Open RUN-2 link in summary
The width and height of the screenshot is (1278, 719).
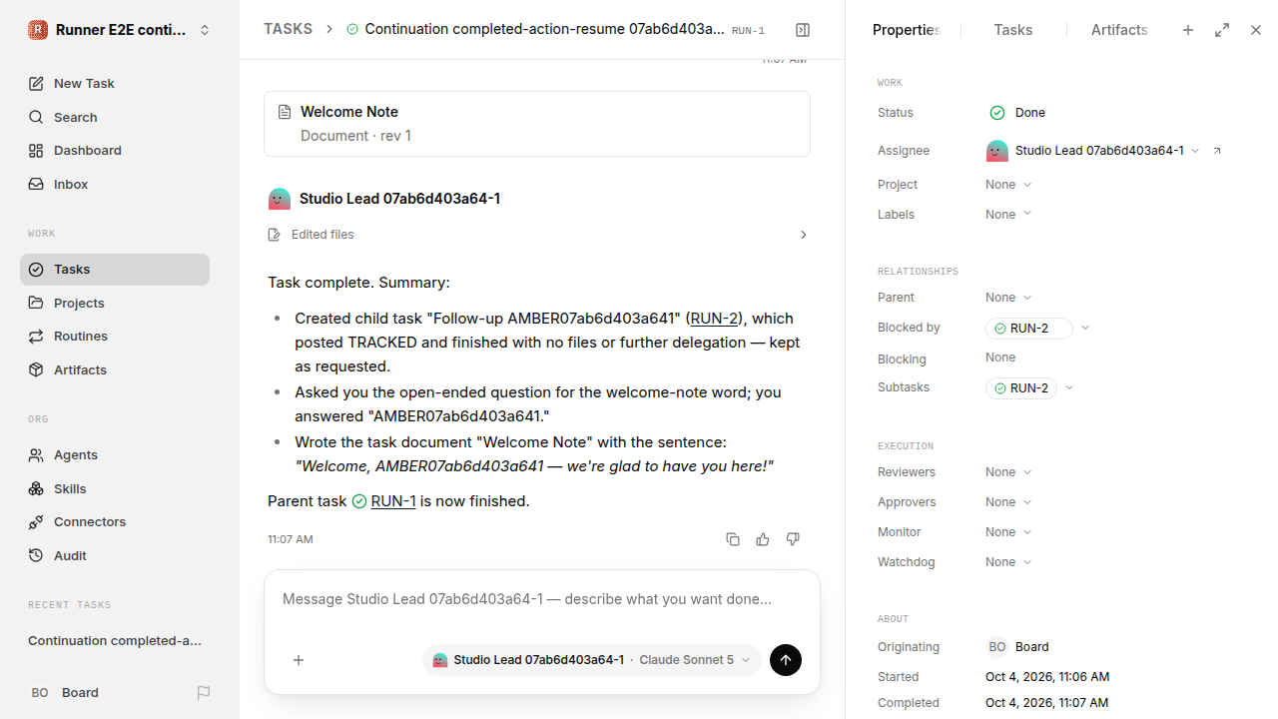[714, 319]
